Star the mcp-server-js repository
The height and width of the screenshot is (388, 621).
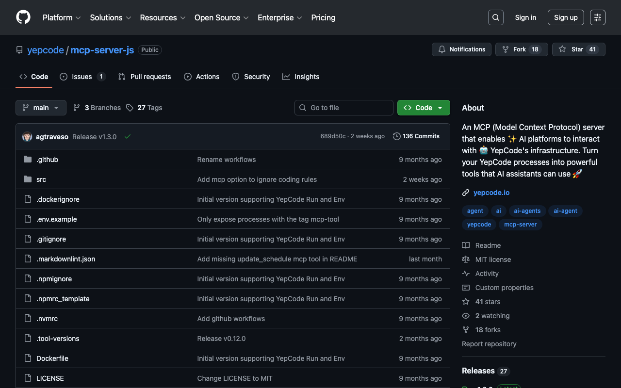[x=578, y=49]
